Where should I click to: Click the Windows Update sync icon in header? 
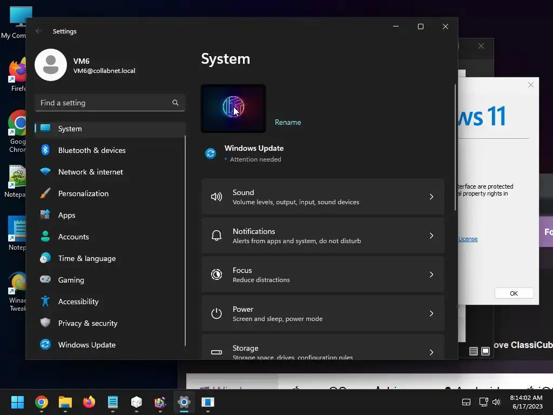(x=211, y=153)
